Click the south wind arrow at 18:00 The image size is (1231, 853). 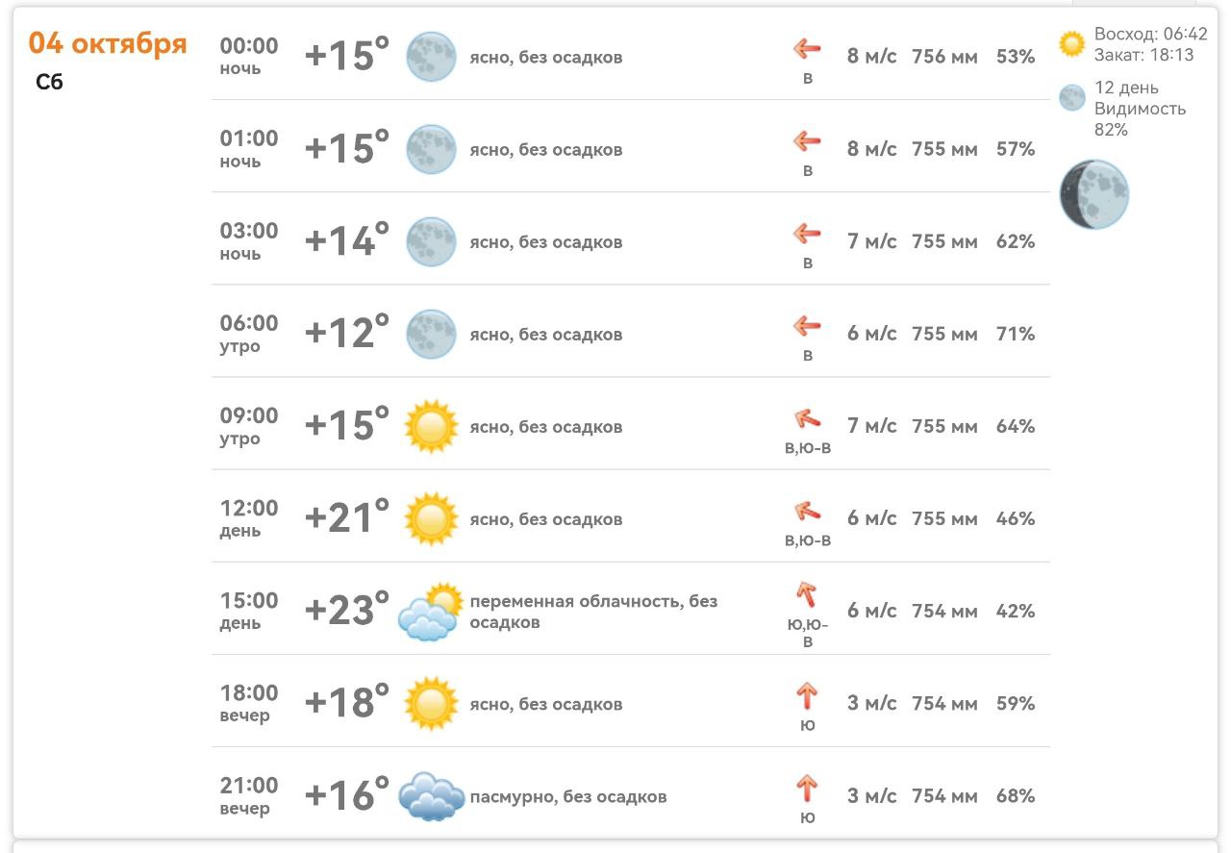[x=807, y=695]
